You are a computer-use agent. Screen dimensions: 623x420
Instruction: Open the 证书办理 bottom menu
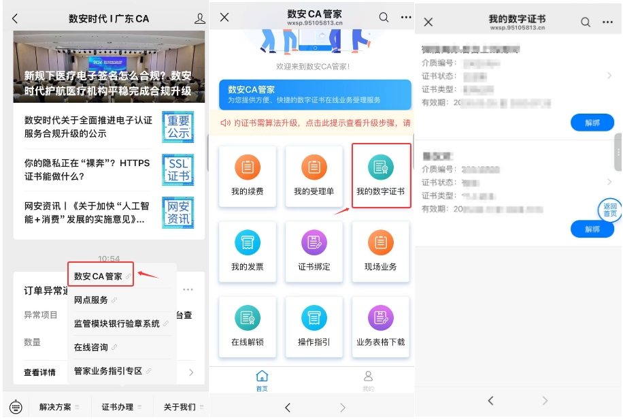(x=121, y=407)
